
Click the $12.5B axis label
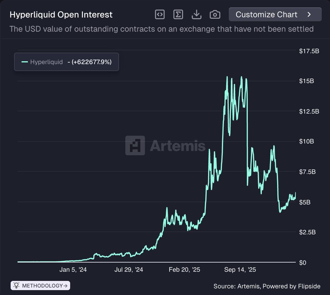[x=309, y=111]
